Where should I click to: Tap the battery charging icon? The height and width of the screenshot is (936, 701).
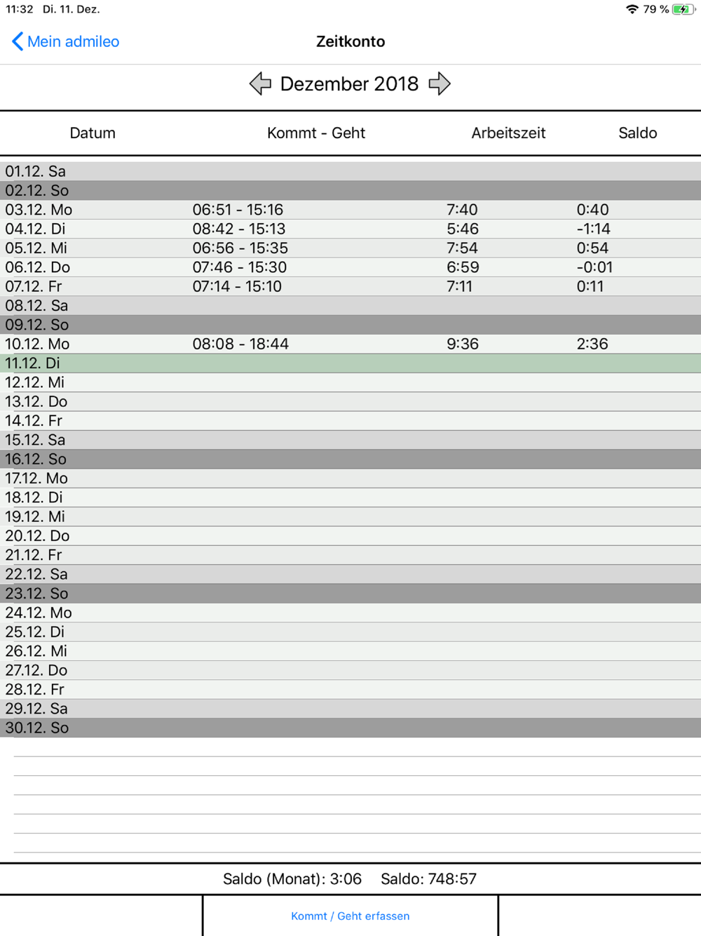click(x=683, y=9)
